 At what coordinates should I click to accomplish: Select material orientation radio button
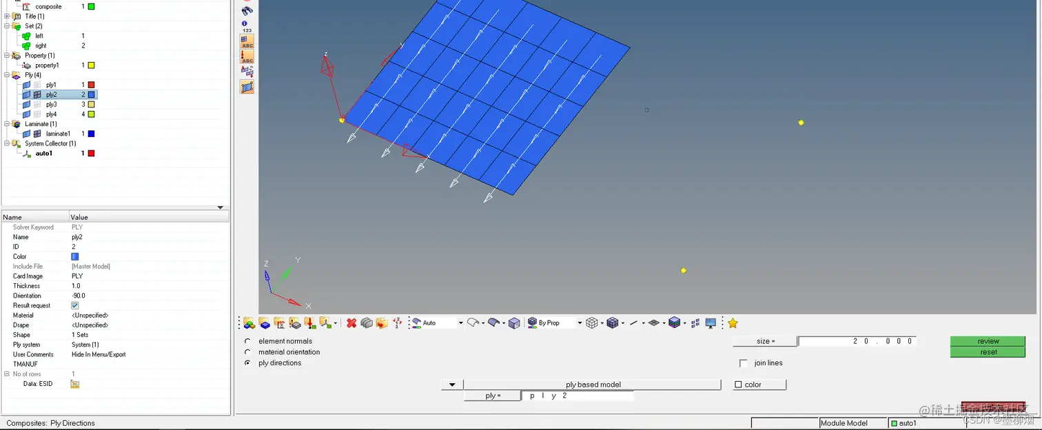tap(247, 352)
